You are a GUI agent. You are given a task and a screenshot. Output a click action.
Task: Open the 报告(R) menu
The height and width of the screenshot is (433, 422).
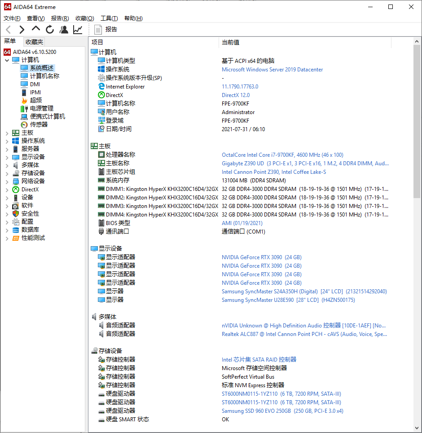[x=60, y=18]
